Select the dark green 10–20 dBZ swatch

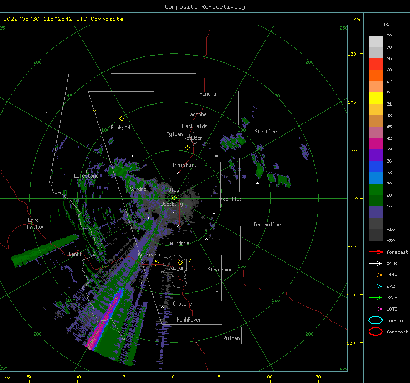click(375, 201)
